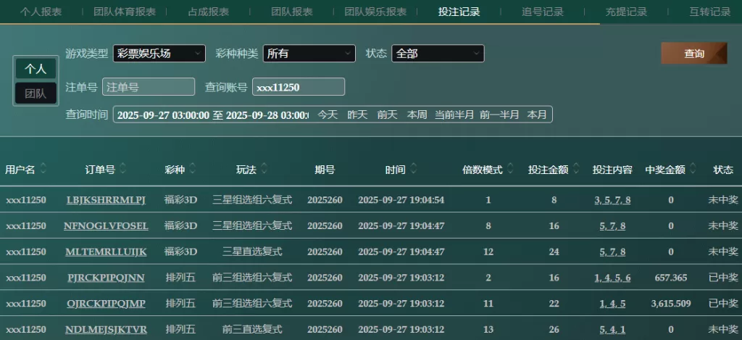
Task: Sort by 时间 using its sort icon
Action: point(413,170)
